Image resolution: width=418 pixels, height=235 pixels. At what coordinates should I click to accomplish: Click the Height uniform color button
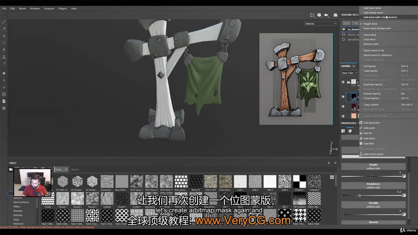pyautogui.click(x=373, y=166)
